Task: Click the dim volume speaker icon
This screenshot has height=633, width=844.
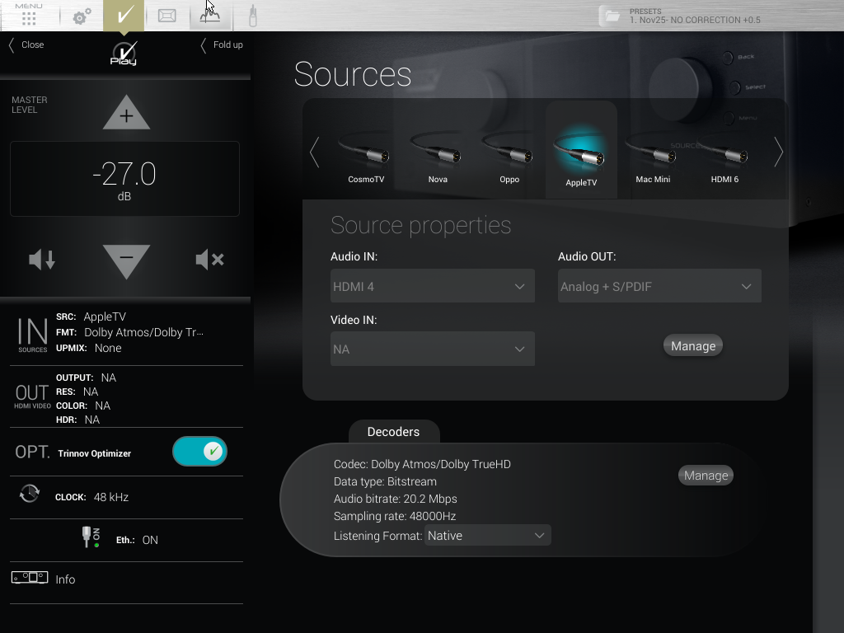Action: 42,260
